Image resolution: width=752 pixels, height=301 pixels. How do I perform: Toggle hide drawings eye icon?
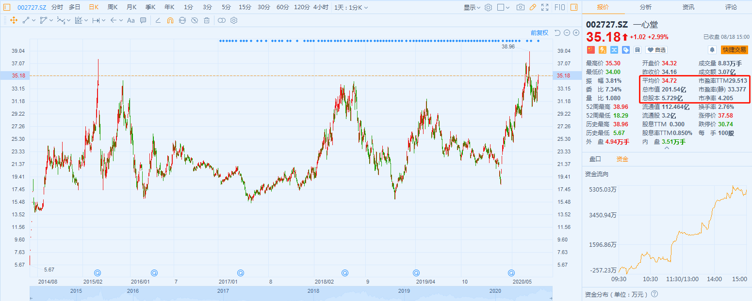coord(195,20)
